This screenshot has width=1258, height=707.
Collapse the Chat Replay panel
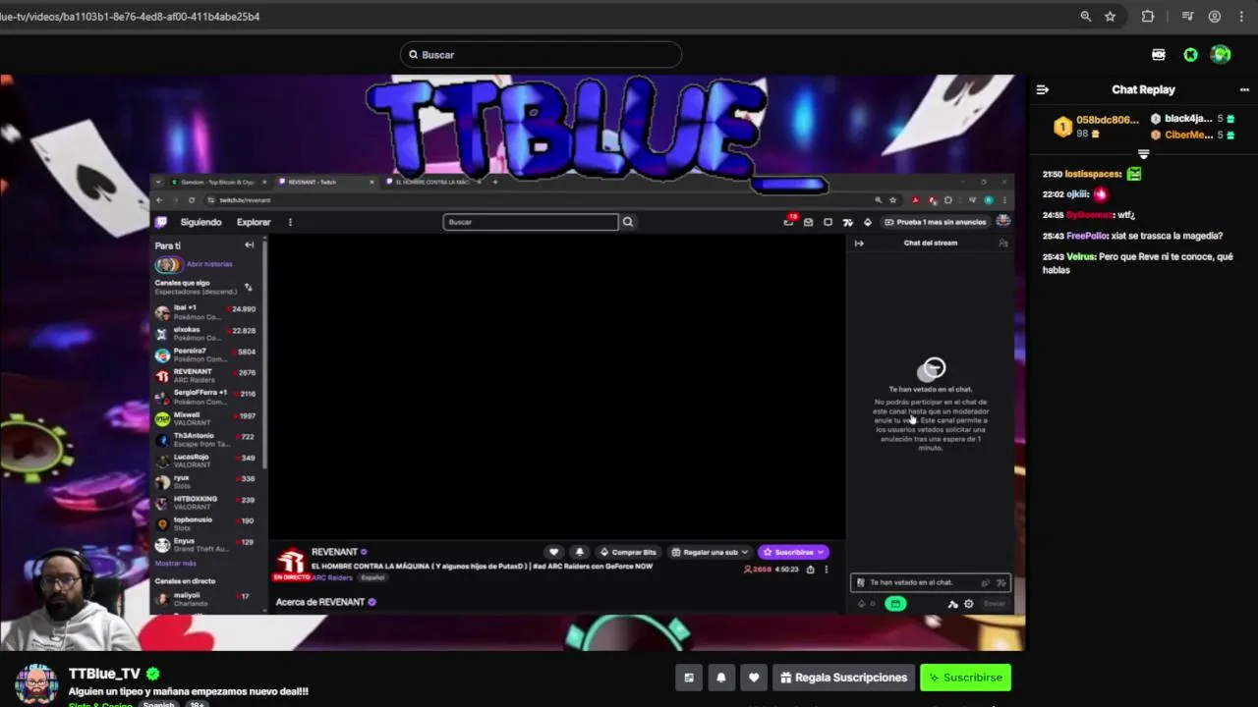coord(1043,89)
